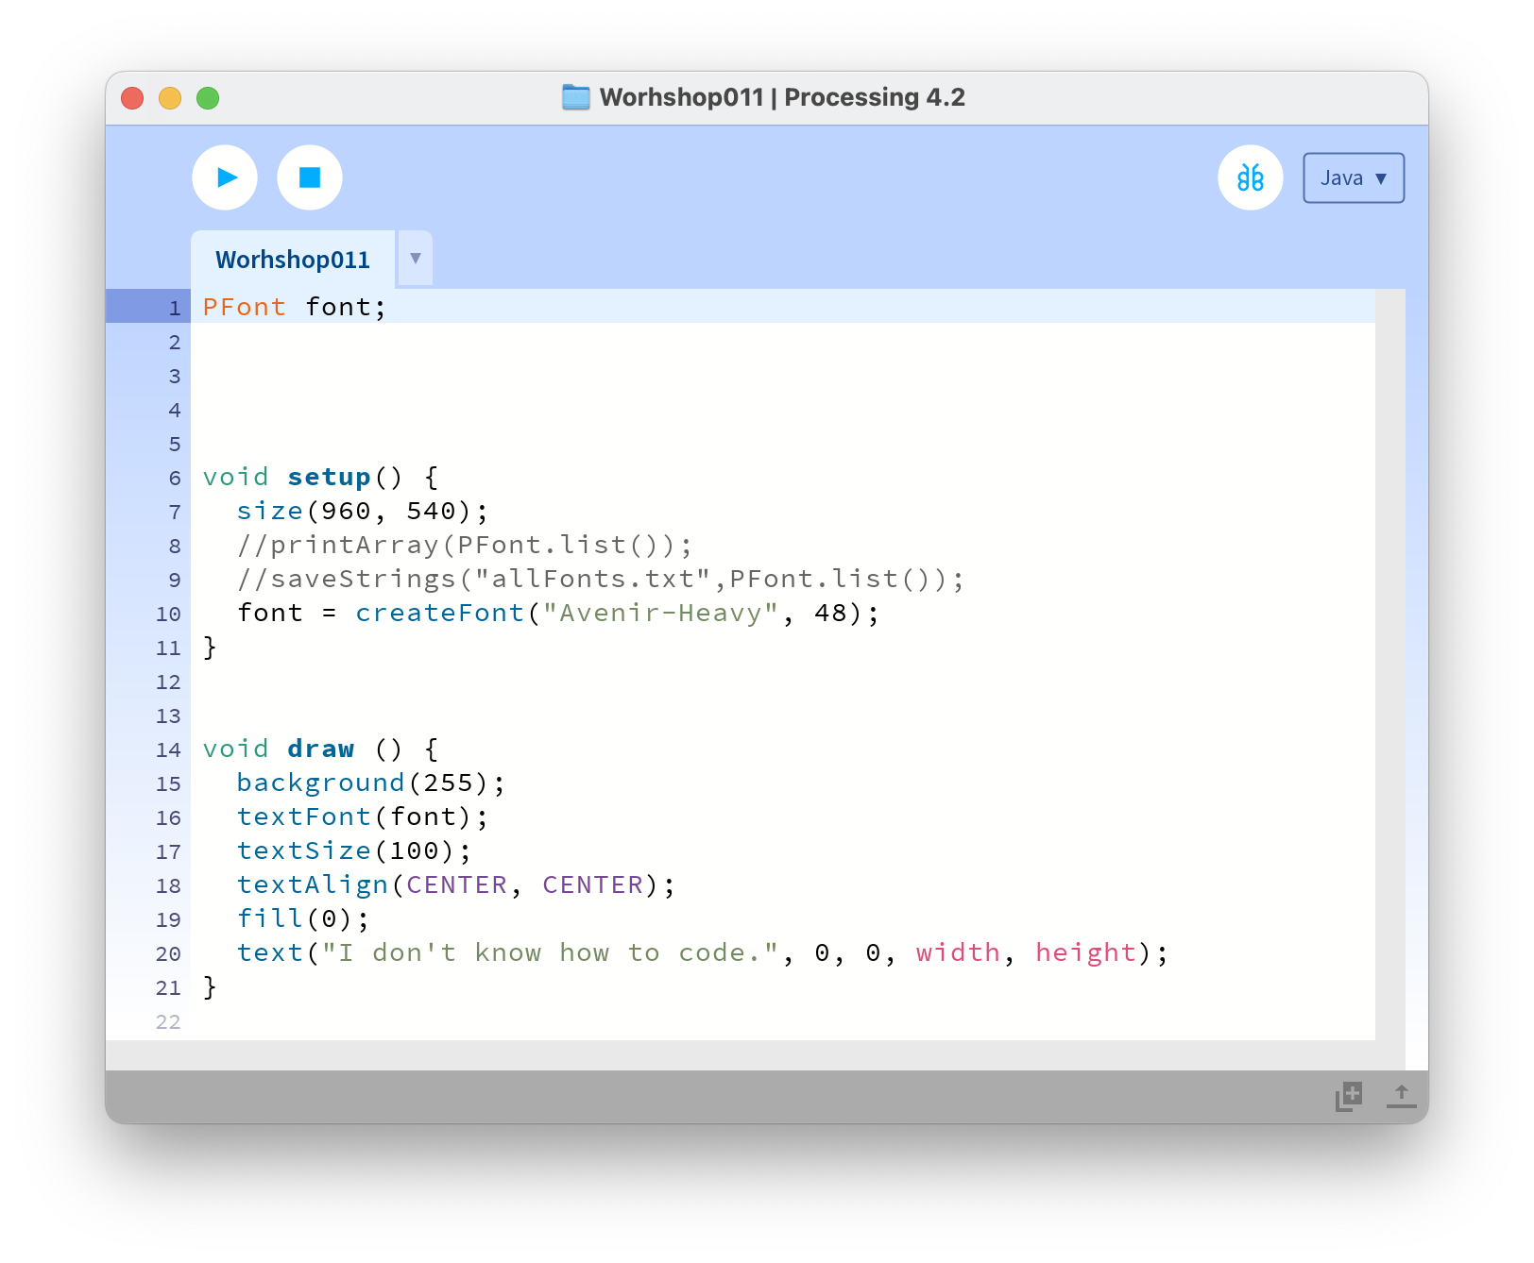Open the Java mode dropdown
Viewport: 1534px width, 1263px height.
(x=1353, y=178)
